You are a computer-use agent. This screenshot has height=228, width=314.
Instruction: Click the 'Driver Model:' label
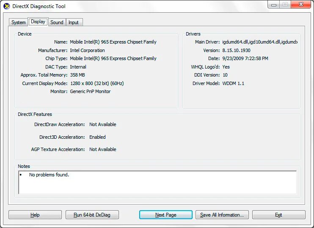(206, 83)
